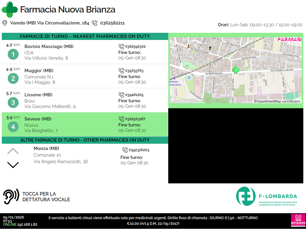Click phone icon for Bovisio Masciago pharmacy
Screen dimensions: 306x229
pos(121,47)
